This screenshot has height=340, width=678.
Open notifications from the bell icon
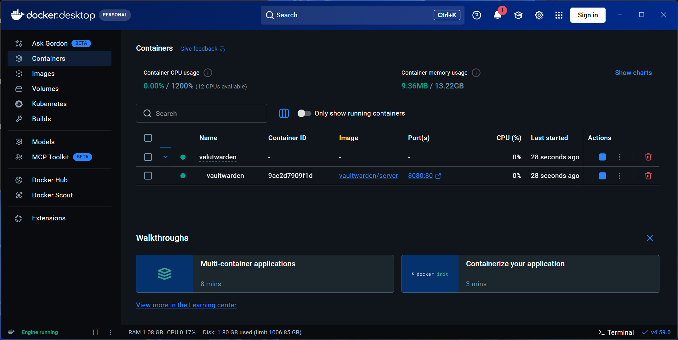pyautogui.click(x=497, y=15)
